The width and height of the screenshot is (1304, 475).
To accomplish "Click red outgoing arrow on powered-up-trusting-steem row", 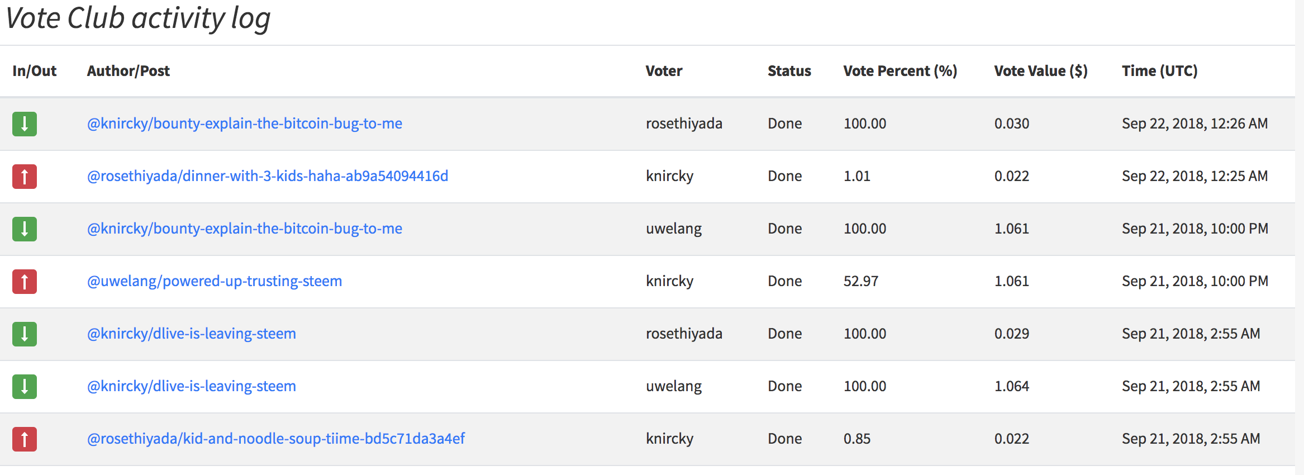I will click(x=25, y=282).
